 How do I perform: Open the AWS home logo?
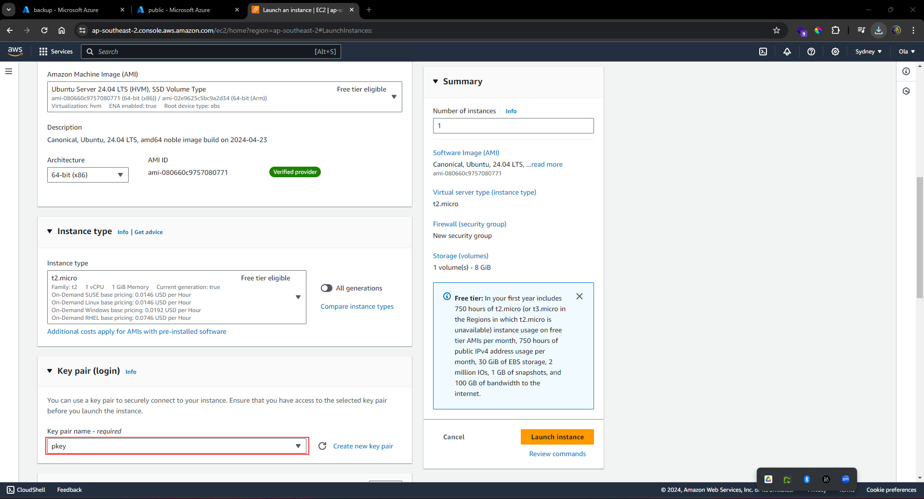click(x=15, y=51)
